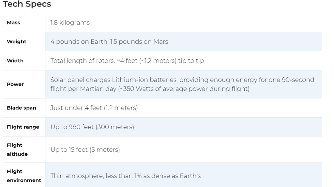Click the Flight range row label
The height and width of the screenshot is (187, 334).
tap(23, 127)
